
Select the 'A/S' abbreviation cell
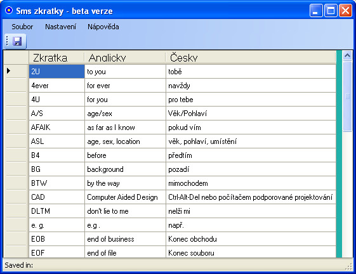tap(56, 114)
